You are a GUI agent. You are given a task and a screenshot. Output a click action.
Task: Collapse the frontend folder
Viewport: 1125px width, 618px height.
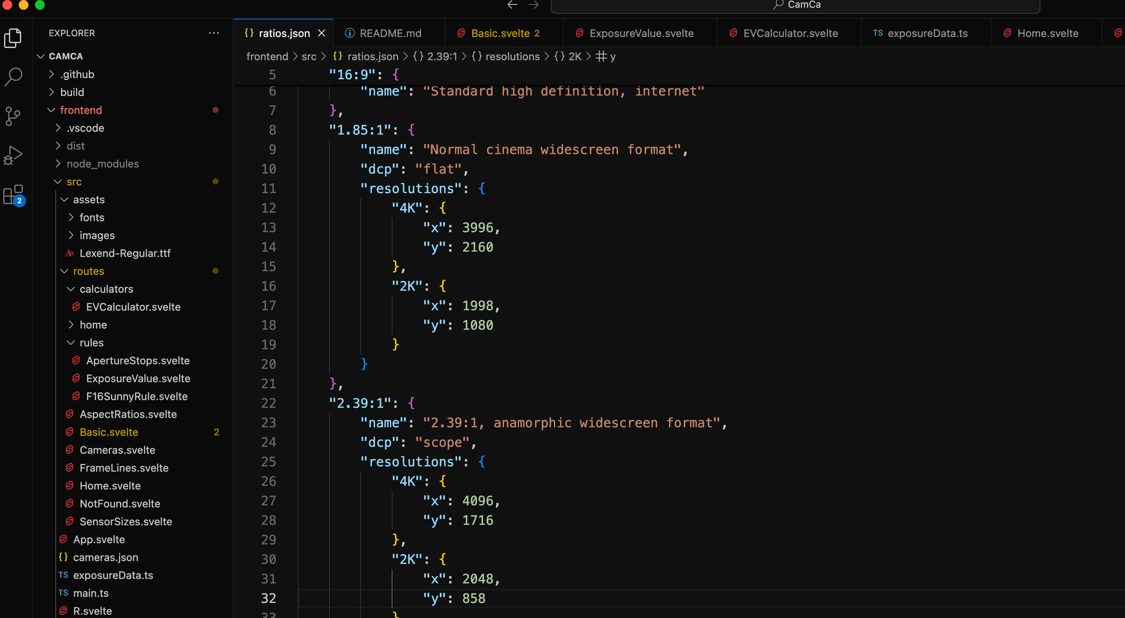[x=81, y=110]
